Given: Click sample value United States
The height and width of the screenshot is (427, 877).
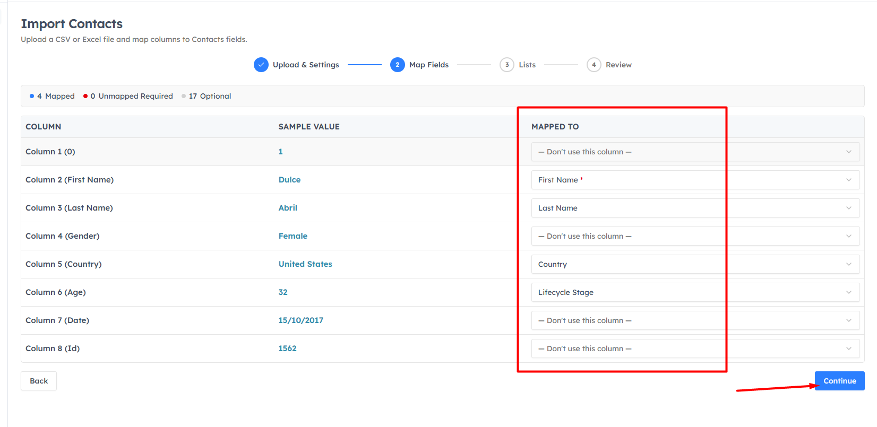Looking at the screenshot, I should pos(305,264).
